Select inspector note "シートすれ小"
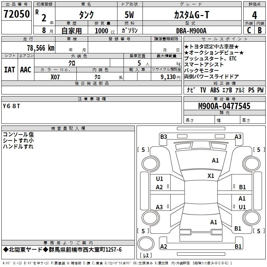The height and width of the screenshot is (267, 267). click(x=18, y=140)
